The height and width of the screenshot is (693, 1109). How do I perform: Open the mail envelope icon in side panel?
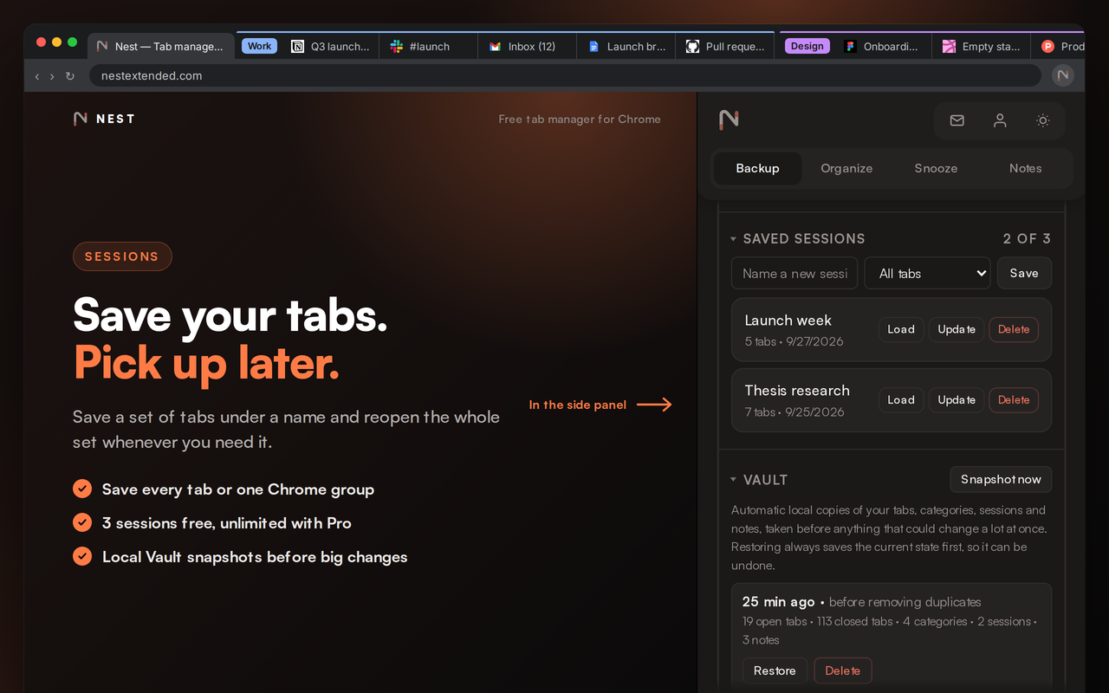click(957, 120)
